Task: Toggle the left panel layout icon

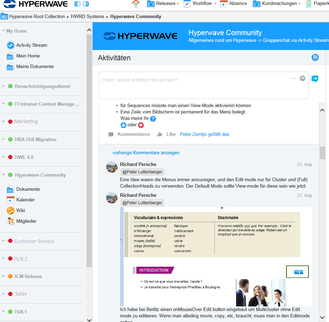Action: (x=77, y=4)
